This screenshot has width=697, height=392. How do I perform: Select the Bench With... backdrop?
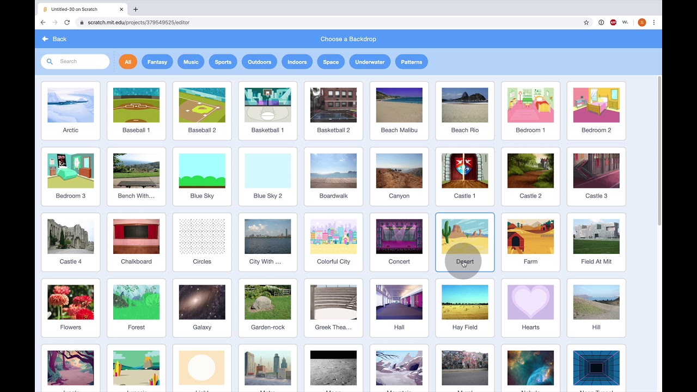(137, 177)
